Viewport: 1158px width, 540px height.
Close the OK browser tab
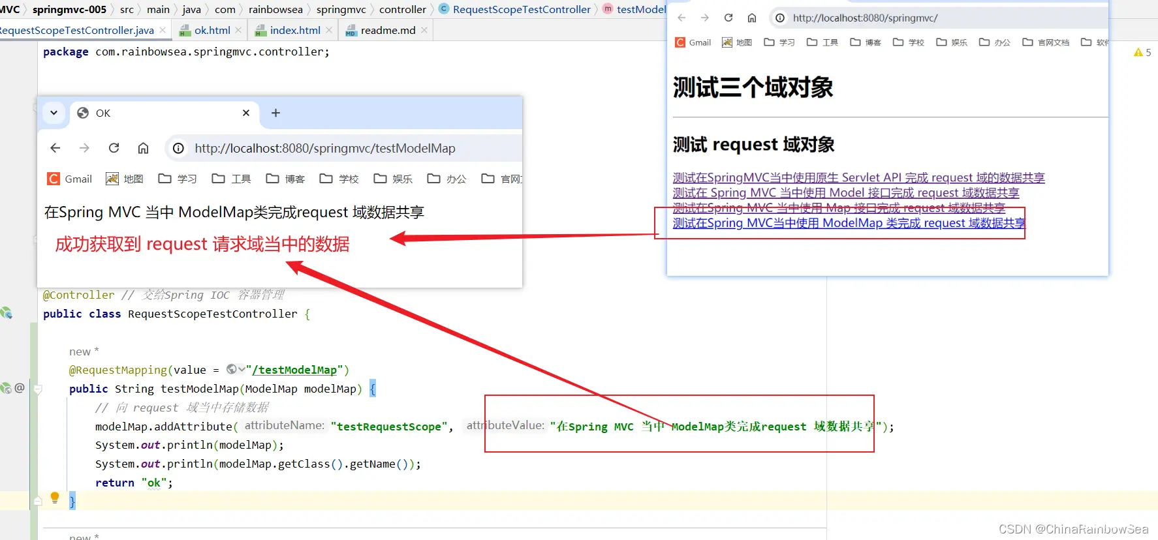click(246, 113)
